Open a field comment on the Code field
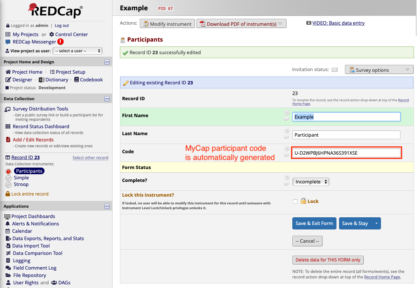Viewport: 417px width, 288px height. pyautogui.click(x=286, y=155)
